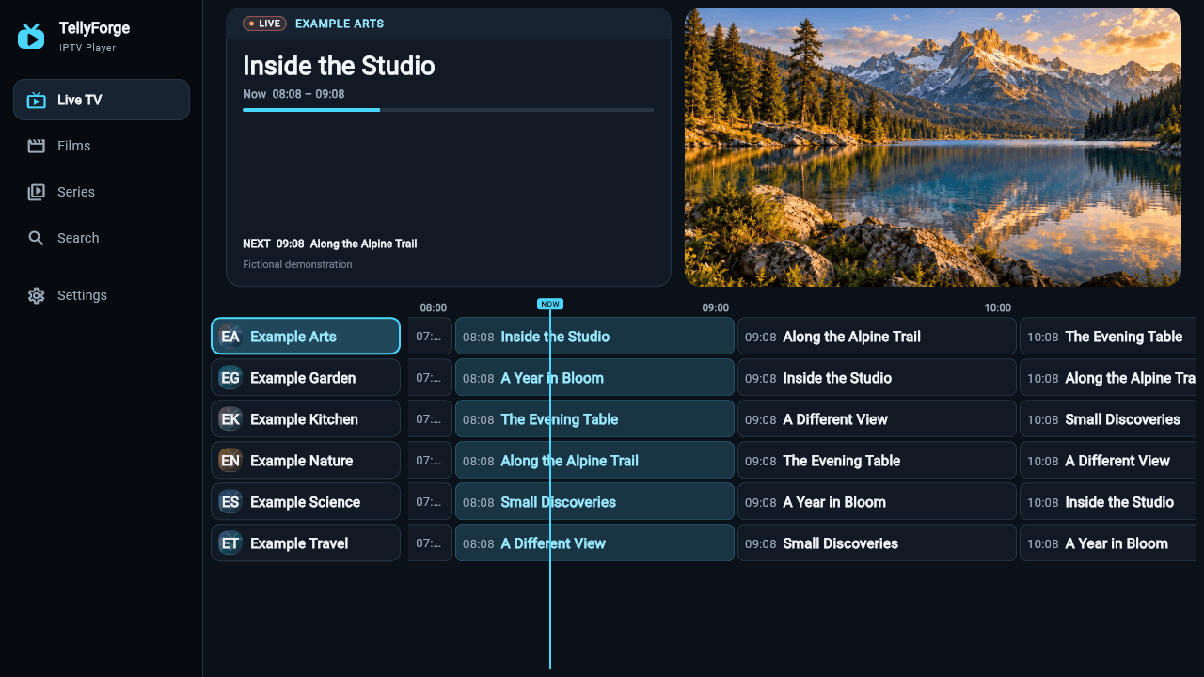Screen dimensions: 1204x677
Task: Tune to the Example Travel channel
Action: click(x=306, y=543)
